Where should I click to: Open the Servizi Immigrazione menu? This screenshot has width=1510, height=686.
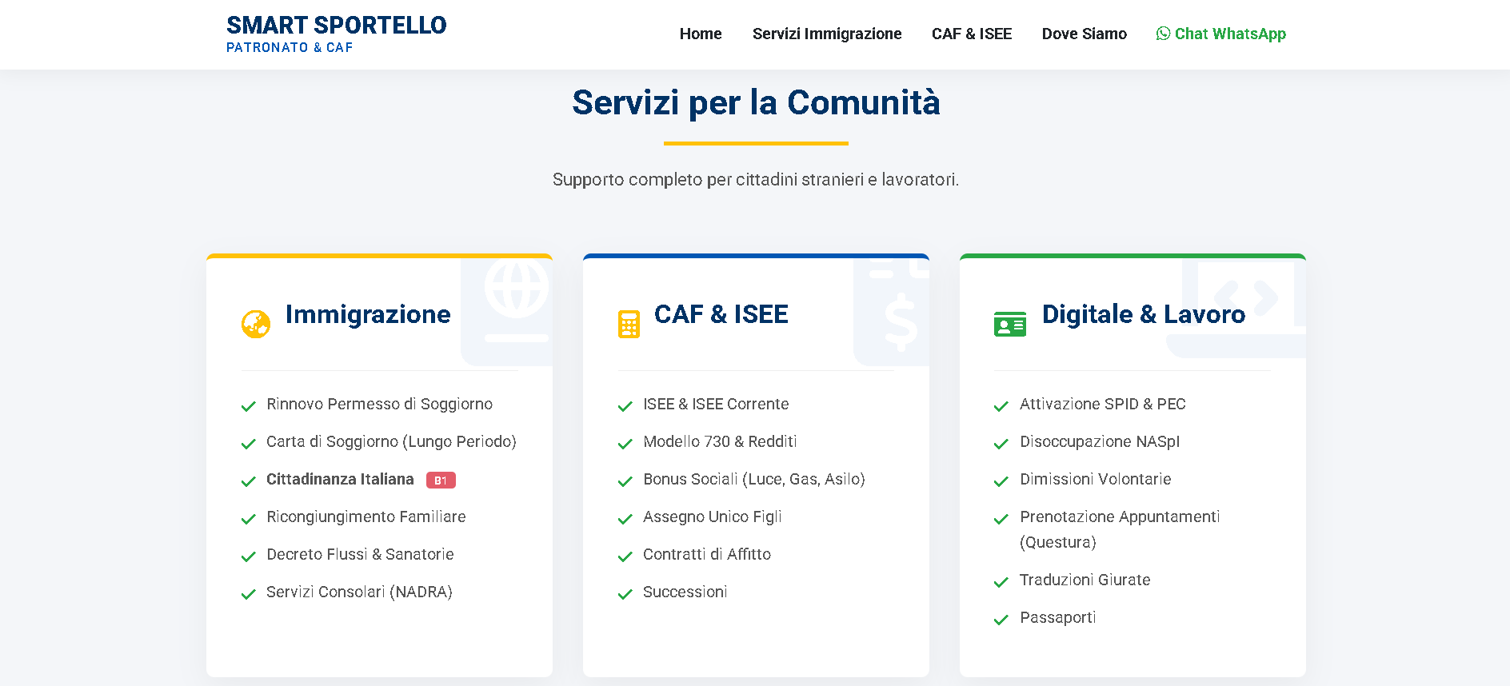827,34
